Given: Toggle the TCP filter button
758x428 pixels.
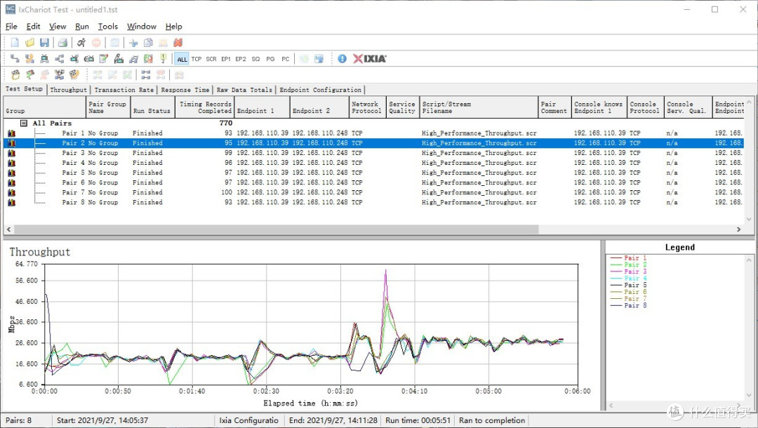Looking at the screenshot, I should point(197,59).
